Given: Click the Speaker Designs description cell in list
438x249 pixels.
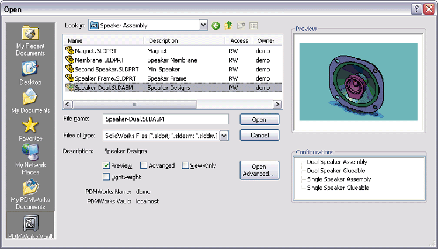Looking at the screenshot, I should tap(169, 88).
